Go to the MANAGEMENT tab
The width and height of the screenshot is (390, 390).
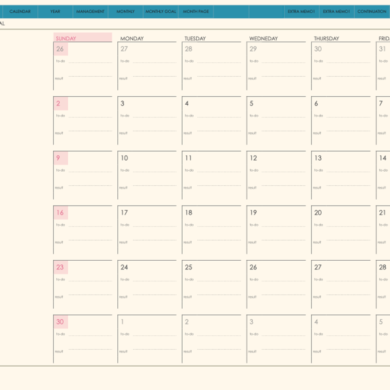(x=90, y=11)
